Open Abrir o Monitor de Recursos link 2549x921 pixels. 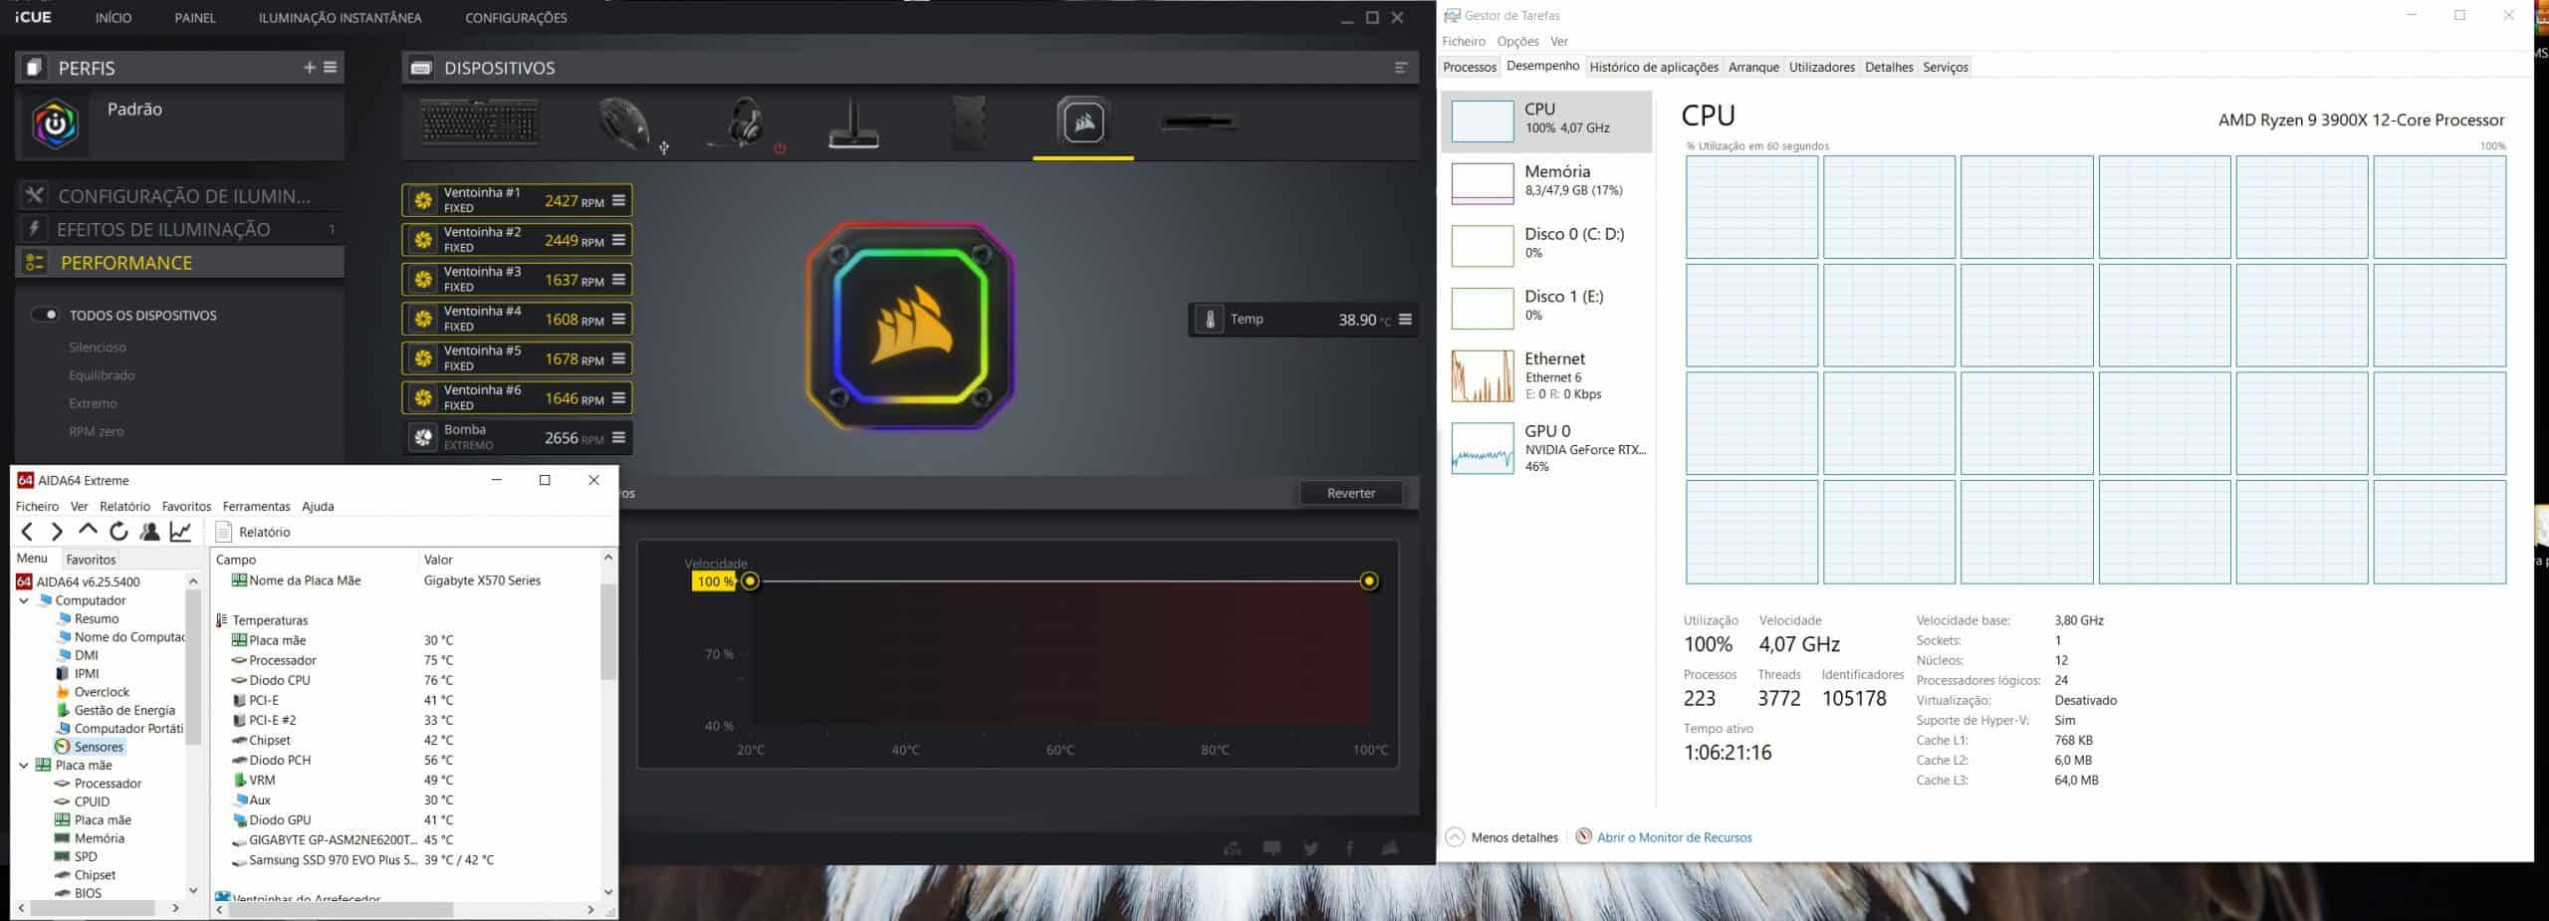tap(1674, 837)
